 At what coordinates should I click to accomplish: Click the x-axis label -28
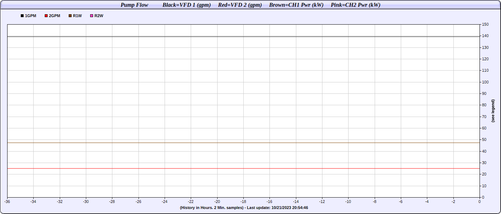pos(112,202)
